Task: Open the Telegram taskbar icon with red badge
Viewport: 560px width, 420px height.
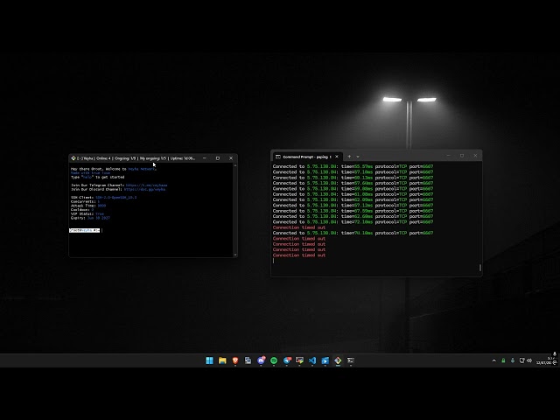Action: [287, 360]
